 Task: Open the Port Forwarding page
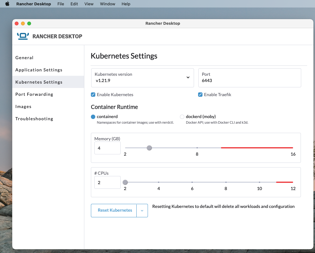coord(48,94)
